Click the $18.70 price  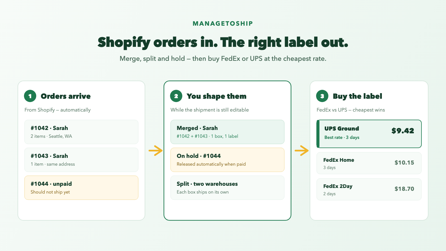pos(404,189)
